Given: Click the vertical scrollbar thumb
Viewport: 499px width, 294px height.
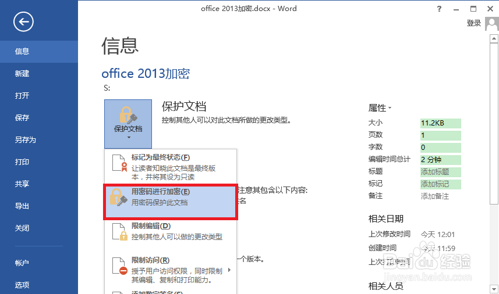Looking at the screenshot, I should click(494, 124).
